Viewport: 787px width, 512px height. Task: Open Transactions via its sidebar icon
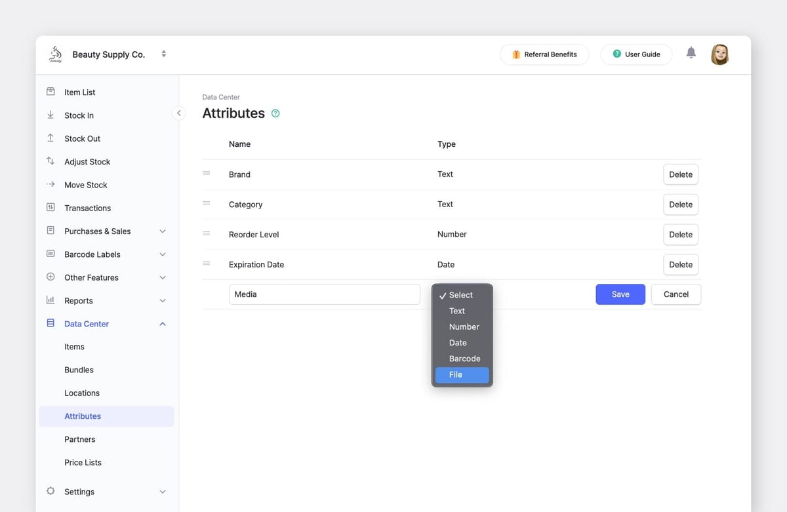(51, 208)
